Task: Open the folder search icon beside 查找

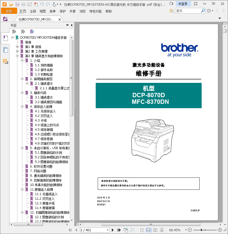Action: pyautogui.click(x=171, y=11)
